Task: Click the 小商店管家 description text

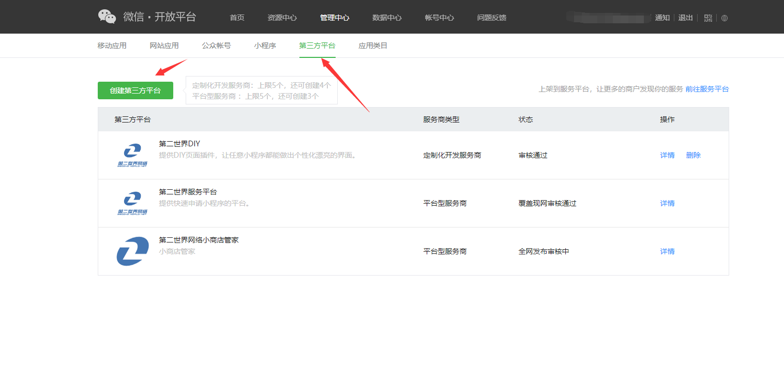Action: pos(177,251)
